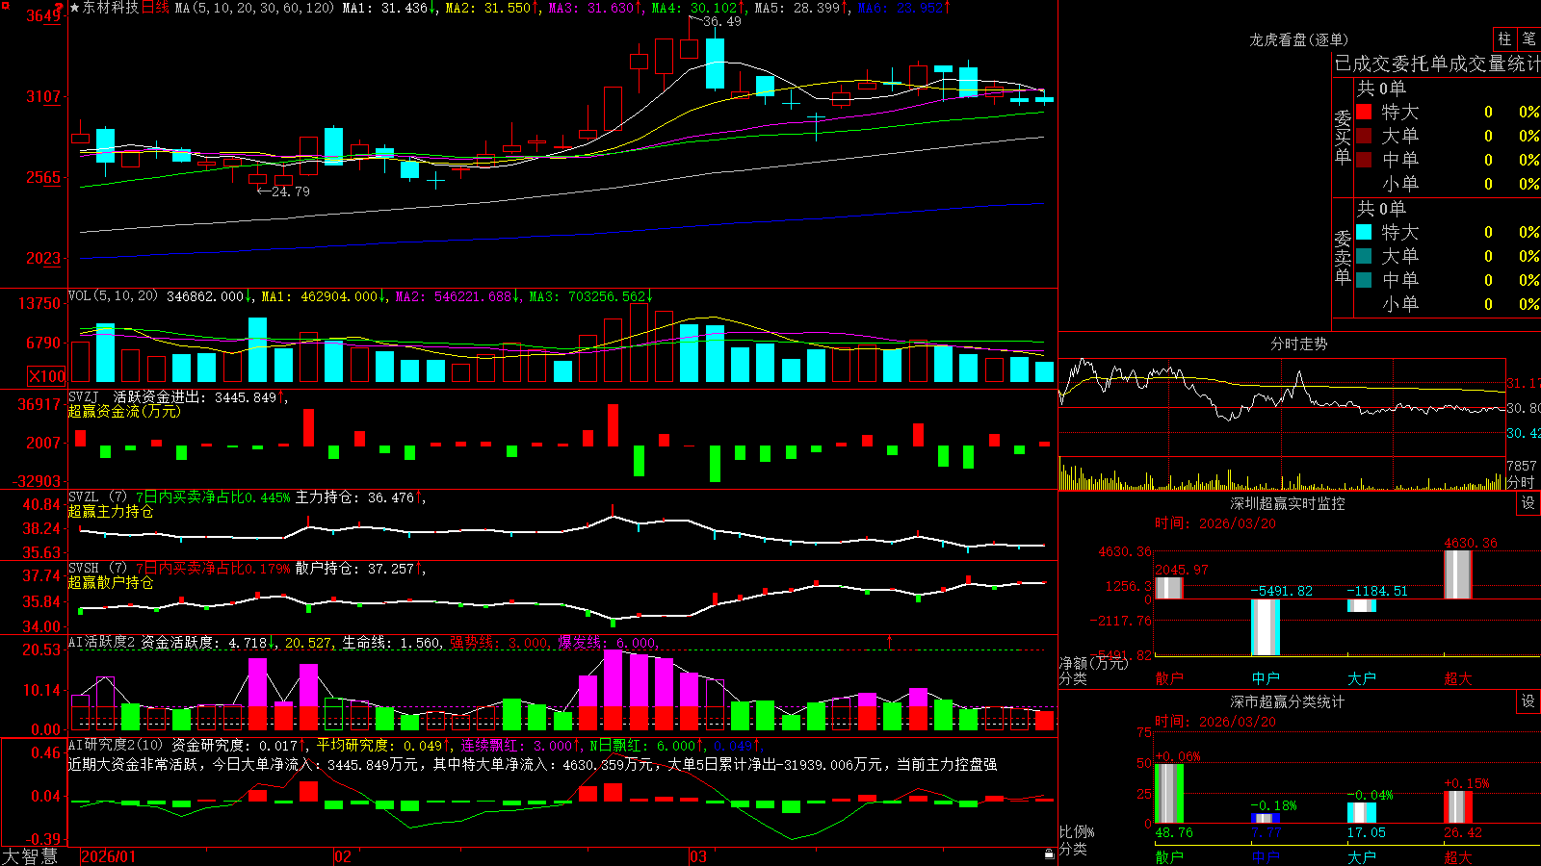This screenshot has width=1541, height=866.
Task: Click the lock icon at chart bottom right
Action: pyautogui.click(x=1050, y=853)
